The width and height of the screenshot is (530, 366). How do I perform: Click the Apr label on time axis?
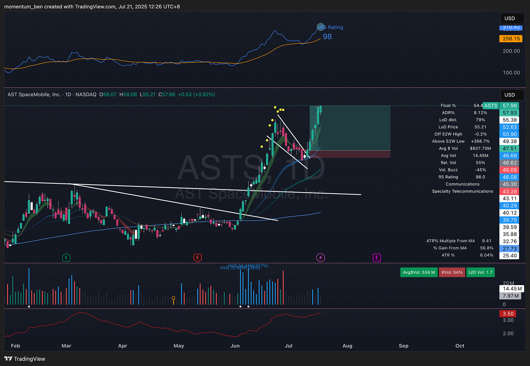123,346
